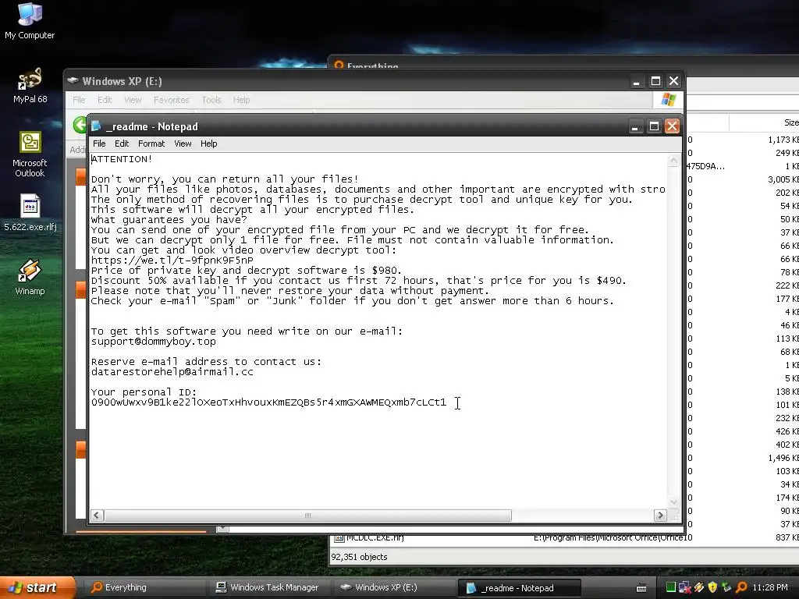Image resolution: width=799 pixels, height=599 pixels.
Task: Click the _readme - Notepad taskbar button
Action: point(520,588)
